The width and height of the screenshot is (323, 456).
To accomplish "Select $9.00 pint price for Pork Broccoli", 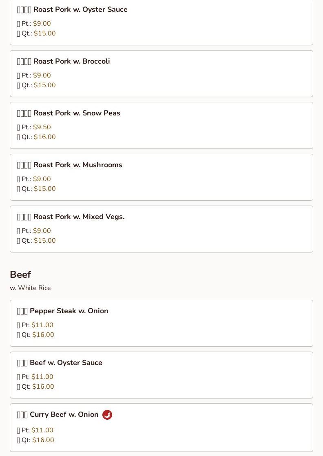I will click(42, 75).
